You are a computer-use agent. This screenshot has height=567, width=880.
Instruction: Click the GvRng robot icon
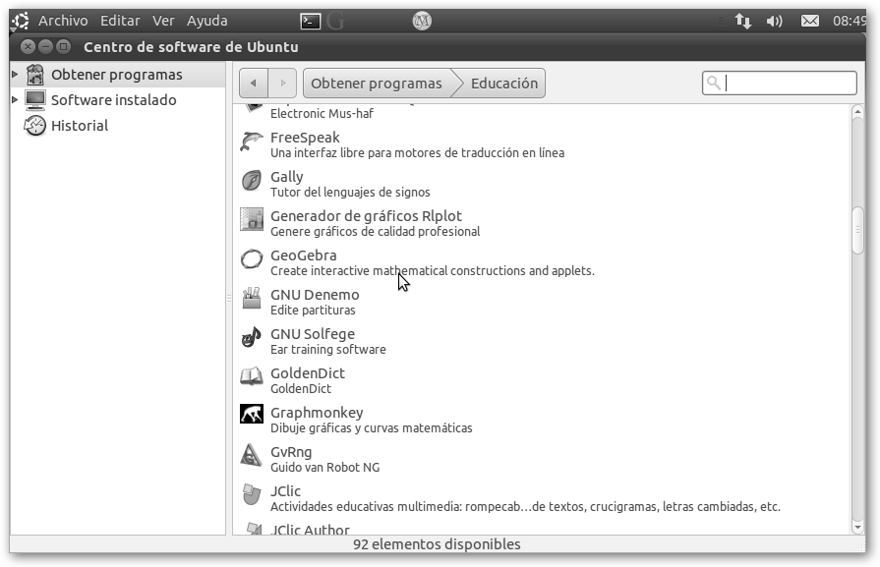252,456
